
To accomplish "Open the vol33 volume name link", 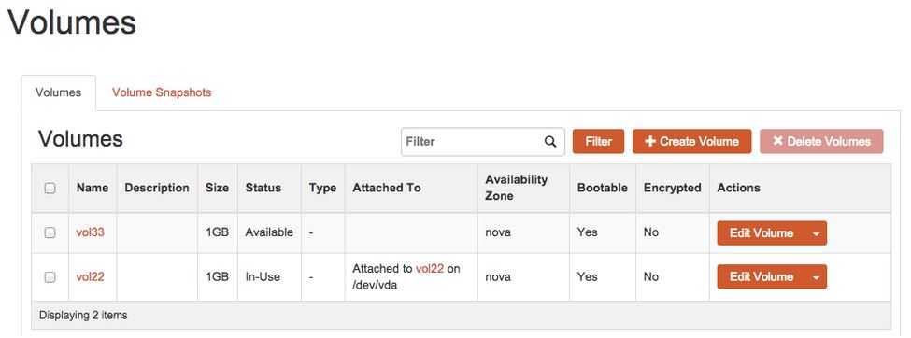I will pyautogui.click(x=90, y=232).
